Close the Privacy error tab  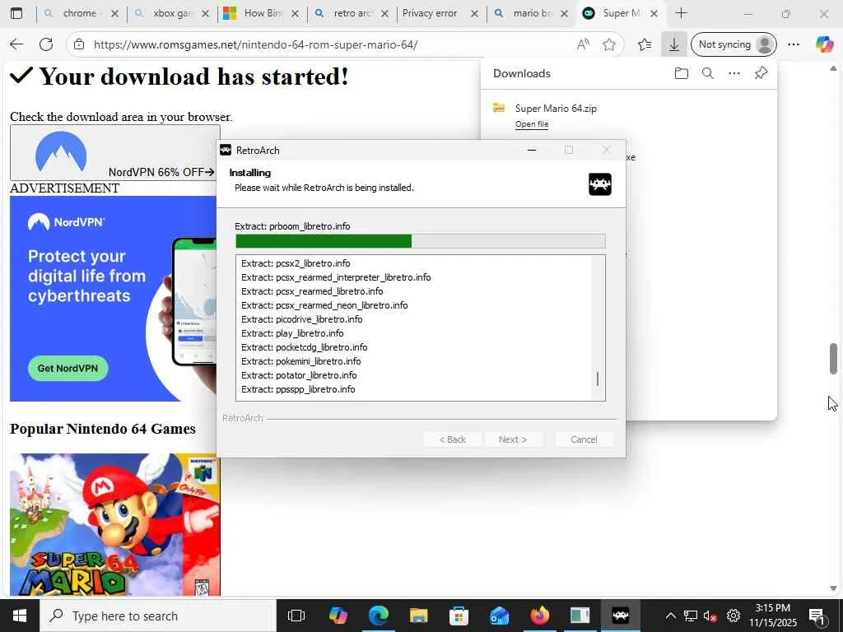pos(474,13)
